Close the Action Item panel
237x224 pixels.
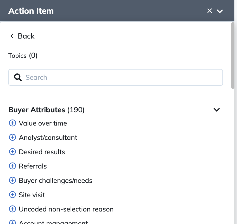click(209, 11)
